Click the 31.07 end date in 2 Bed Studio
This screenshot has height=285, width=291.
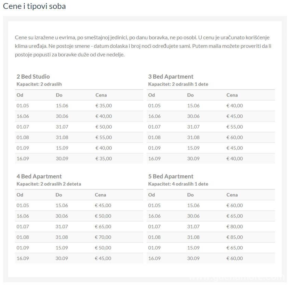[62, 127]
